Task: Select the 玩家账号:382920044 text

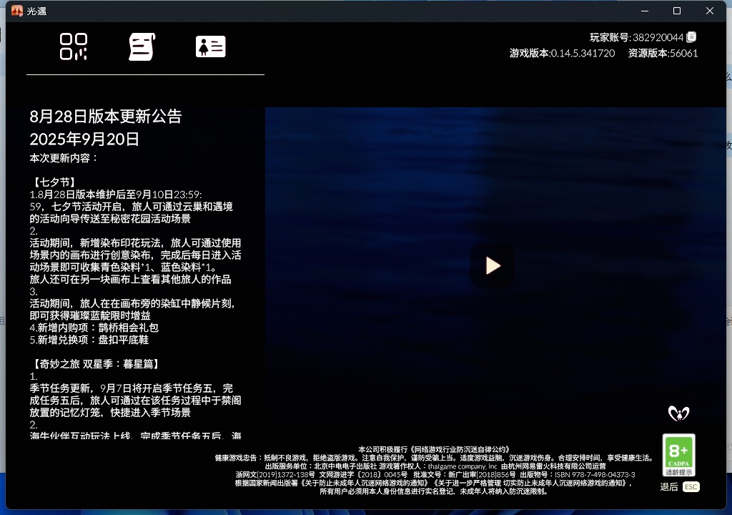Action: tap(636, 37)
